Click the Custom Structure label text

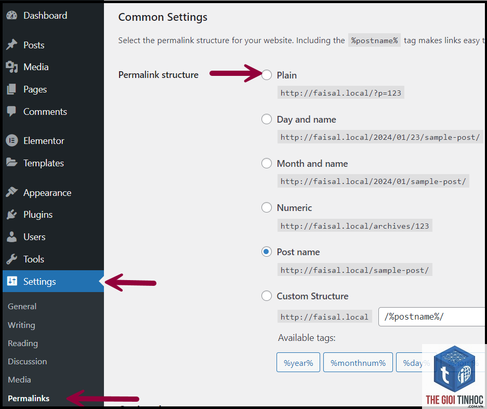(x=312, y=296)
